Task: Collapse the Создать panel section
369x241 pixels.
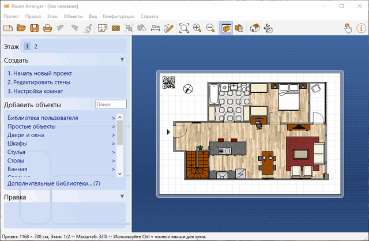Action: point(122,59)
